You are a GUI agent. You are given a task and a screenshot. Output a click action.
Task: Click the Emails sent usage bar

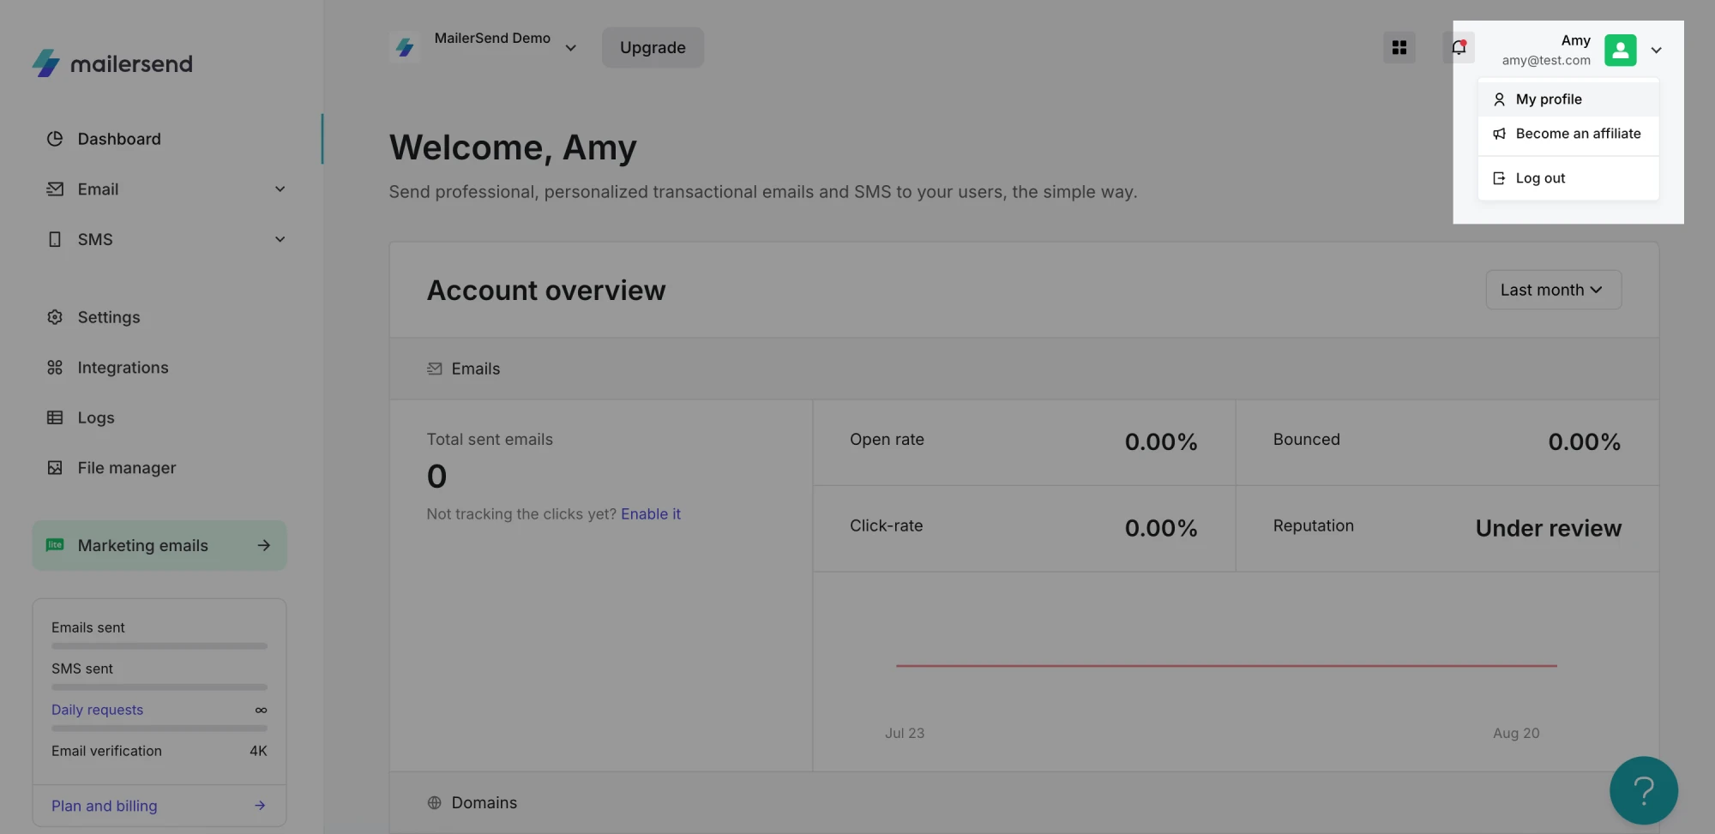(x=159, y=645)
